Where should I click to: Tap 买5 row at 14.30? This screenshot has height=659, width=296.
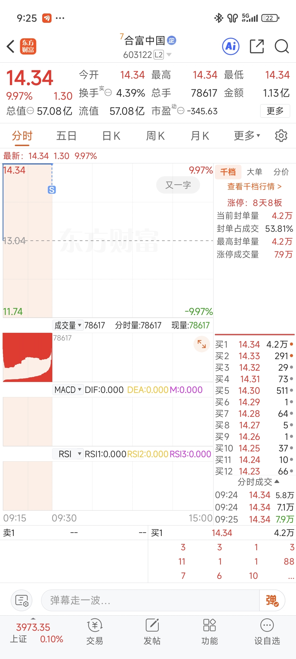click(x=254, y=390)
